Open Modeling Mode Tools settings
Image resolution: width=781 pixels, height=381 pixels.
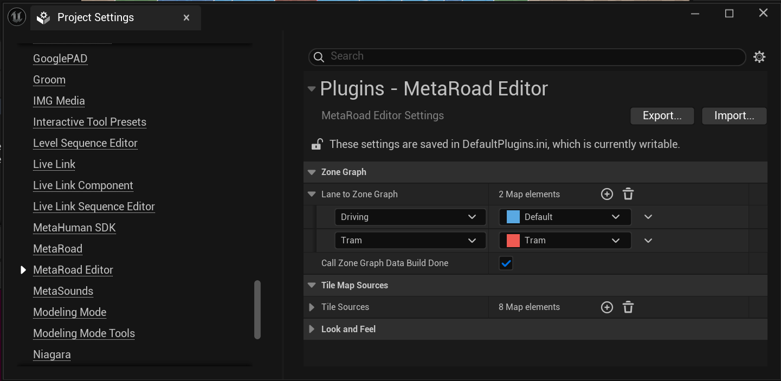pos(84,333)
